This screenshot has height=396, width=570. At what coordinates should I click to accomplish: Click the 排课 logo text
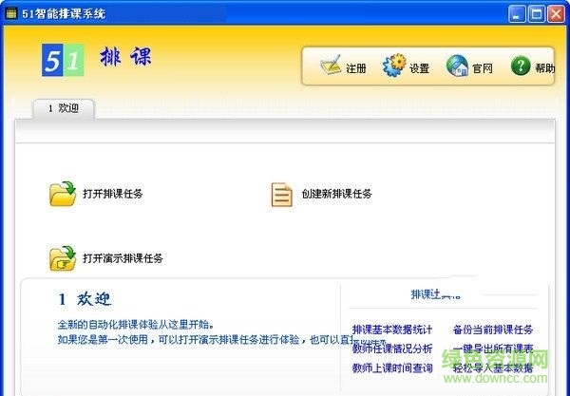(125, 57)
